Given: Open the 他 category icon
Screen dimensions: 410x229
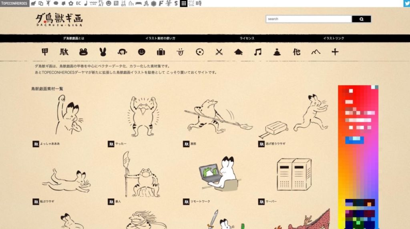Looking at the screenshot, I should click(x=296, y=52).
